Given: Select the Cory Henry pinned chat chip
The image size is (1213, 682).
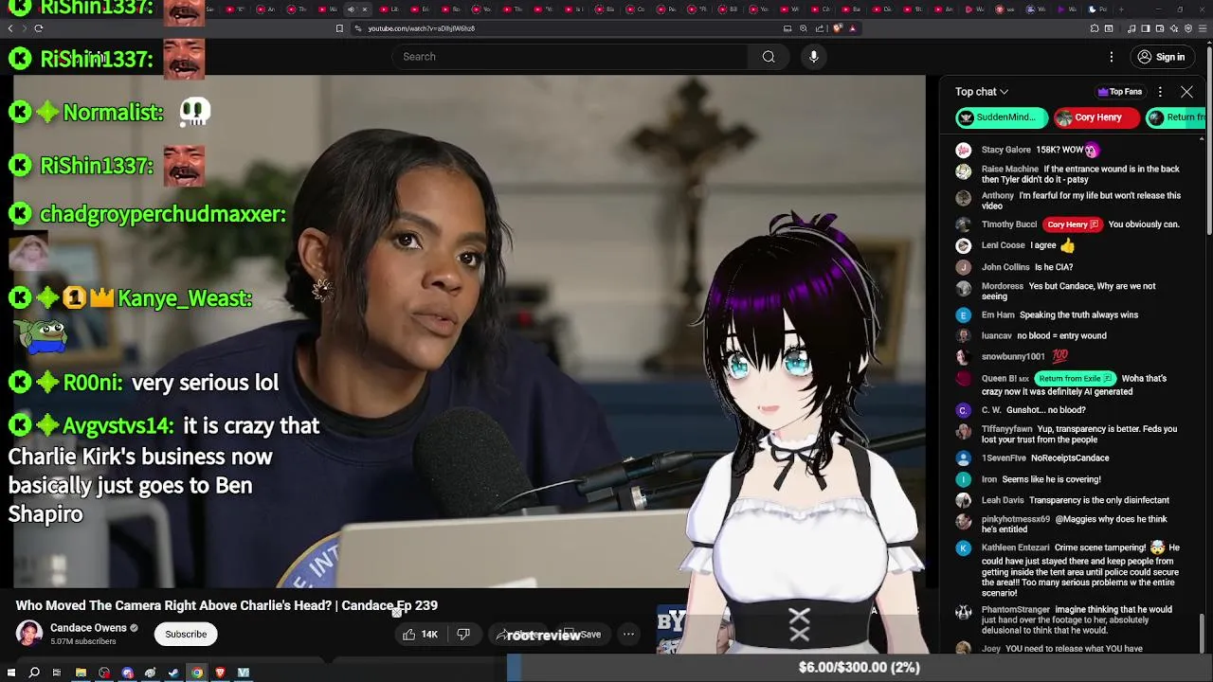Looking at the screenshot, I should pyautogui.click(x=1096, y=117).
